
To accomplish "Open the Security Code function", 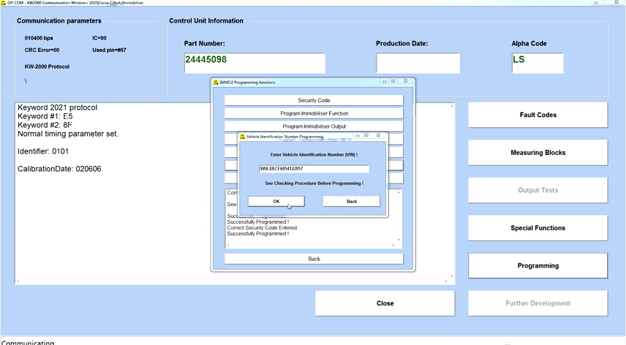I will pyautogui.click(x=314, y=101).
